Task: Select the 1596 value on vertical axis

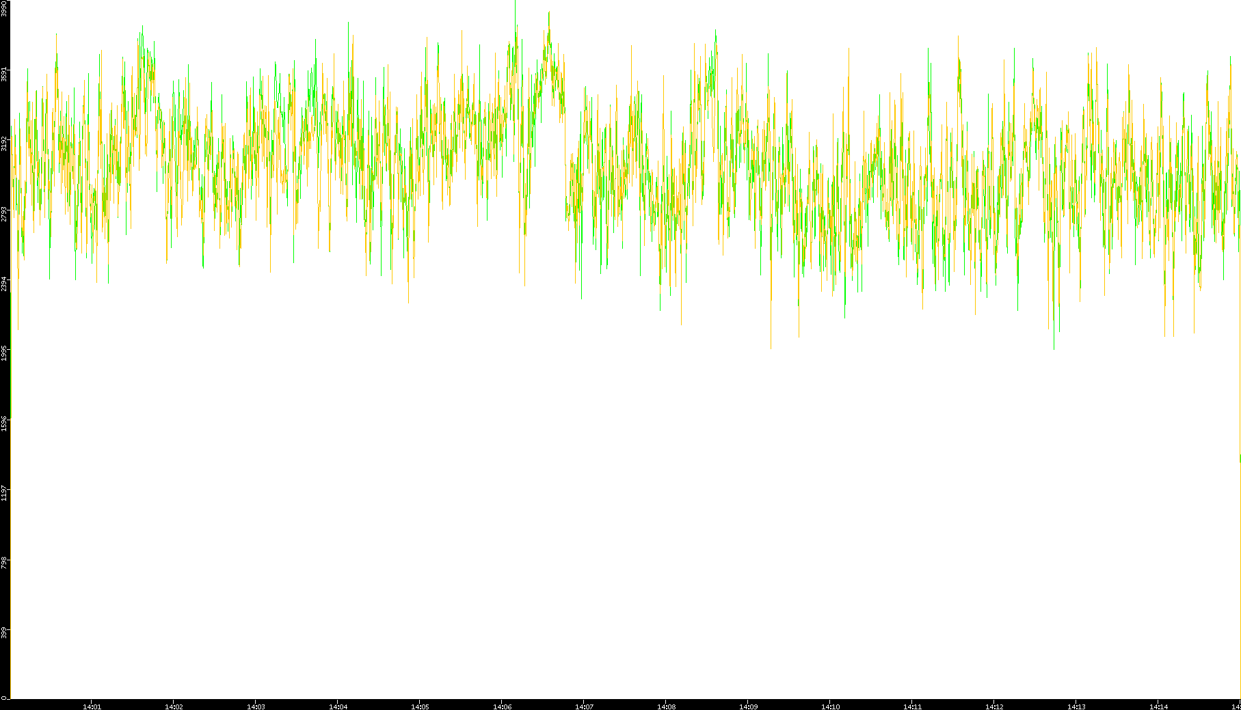Action: (5, 423)
